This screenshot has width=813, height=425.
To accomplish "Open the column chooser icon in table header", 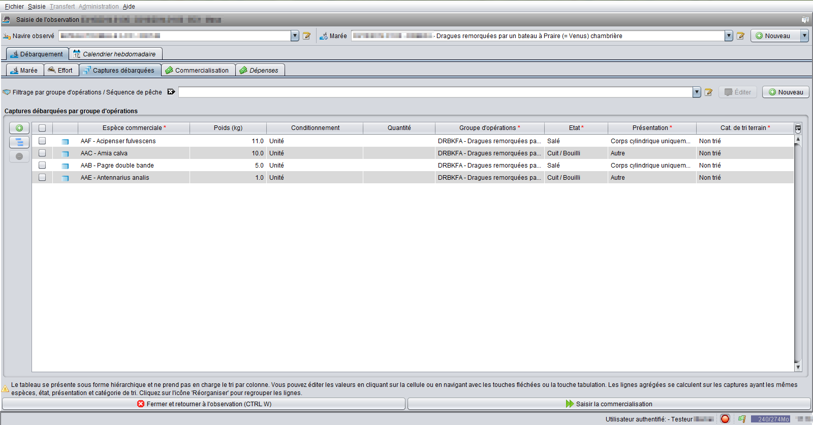I will pos(798,128).
